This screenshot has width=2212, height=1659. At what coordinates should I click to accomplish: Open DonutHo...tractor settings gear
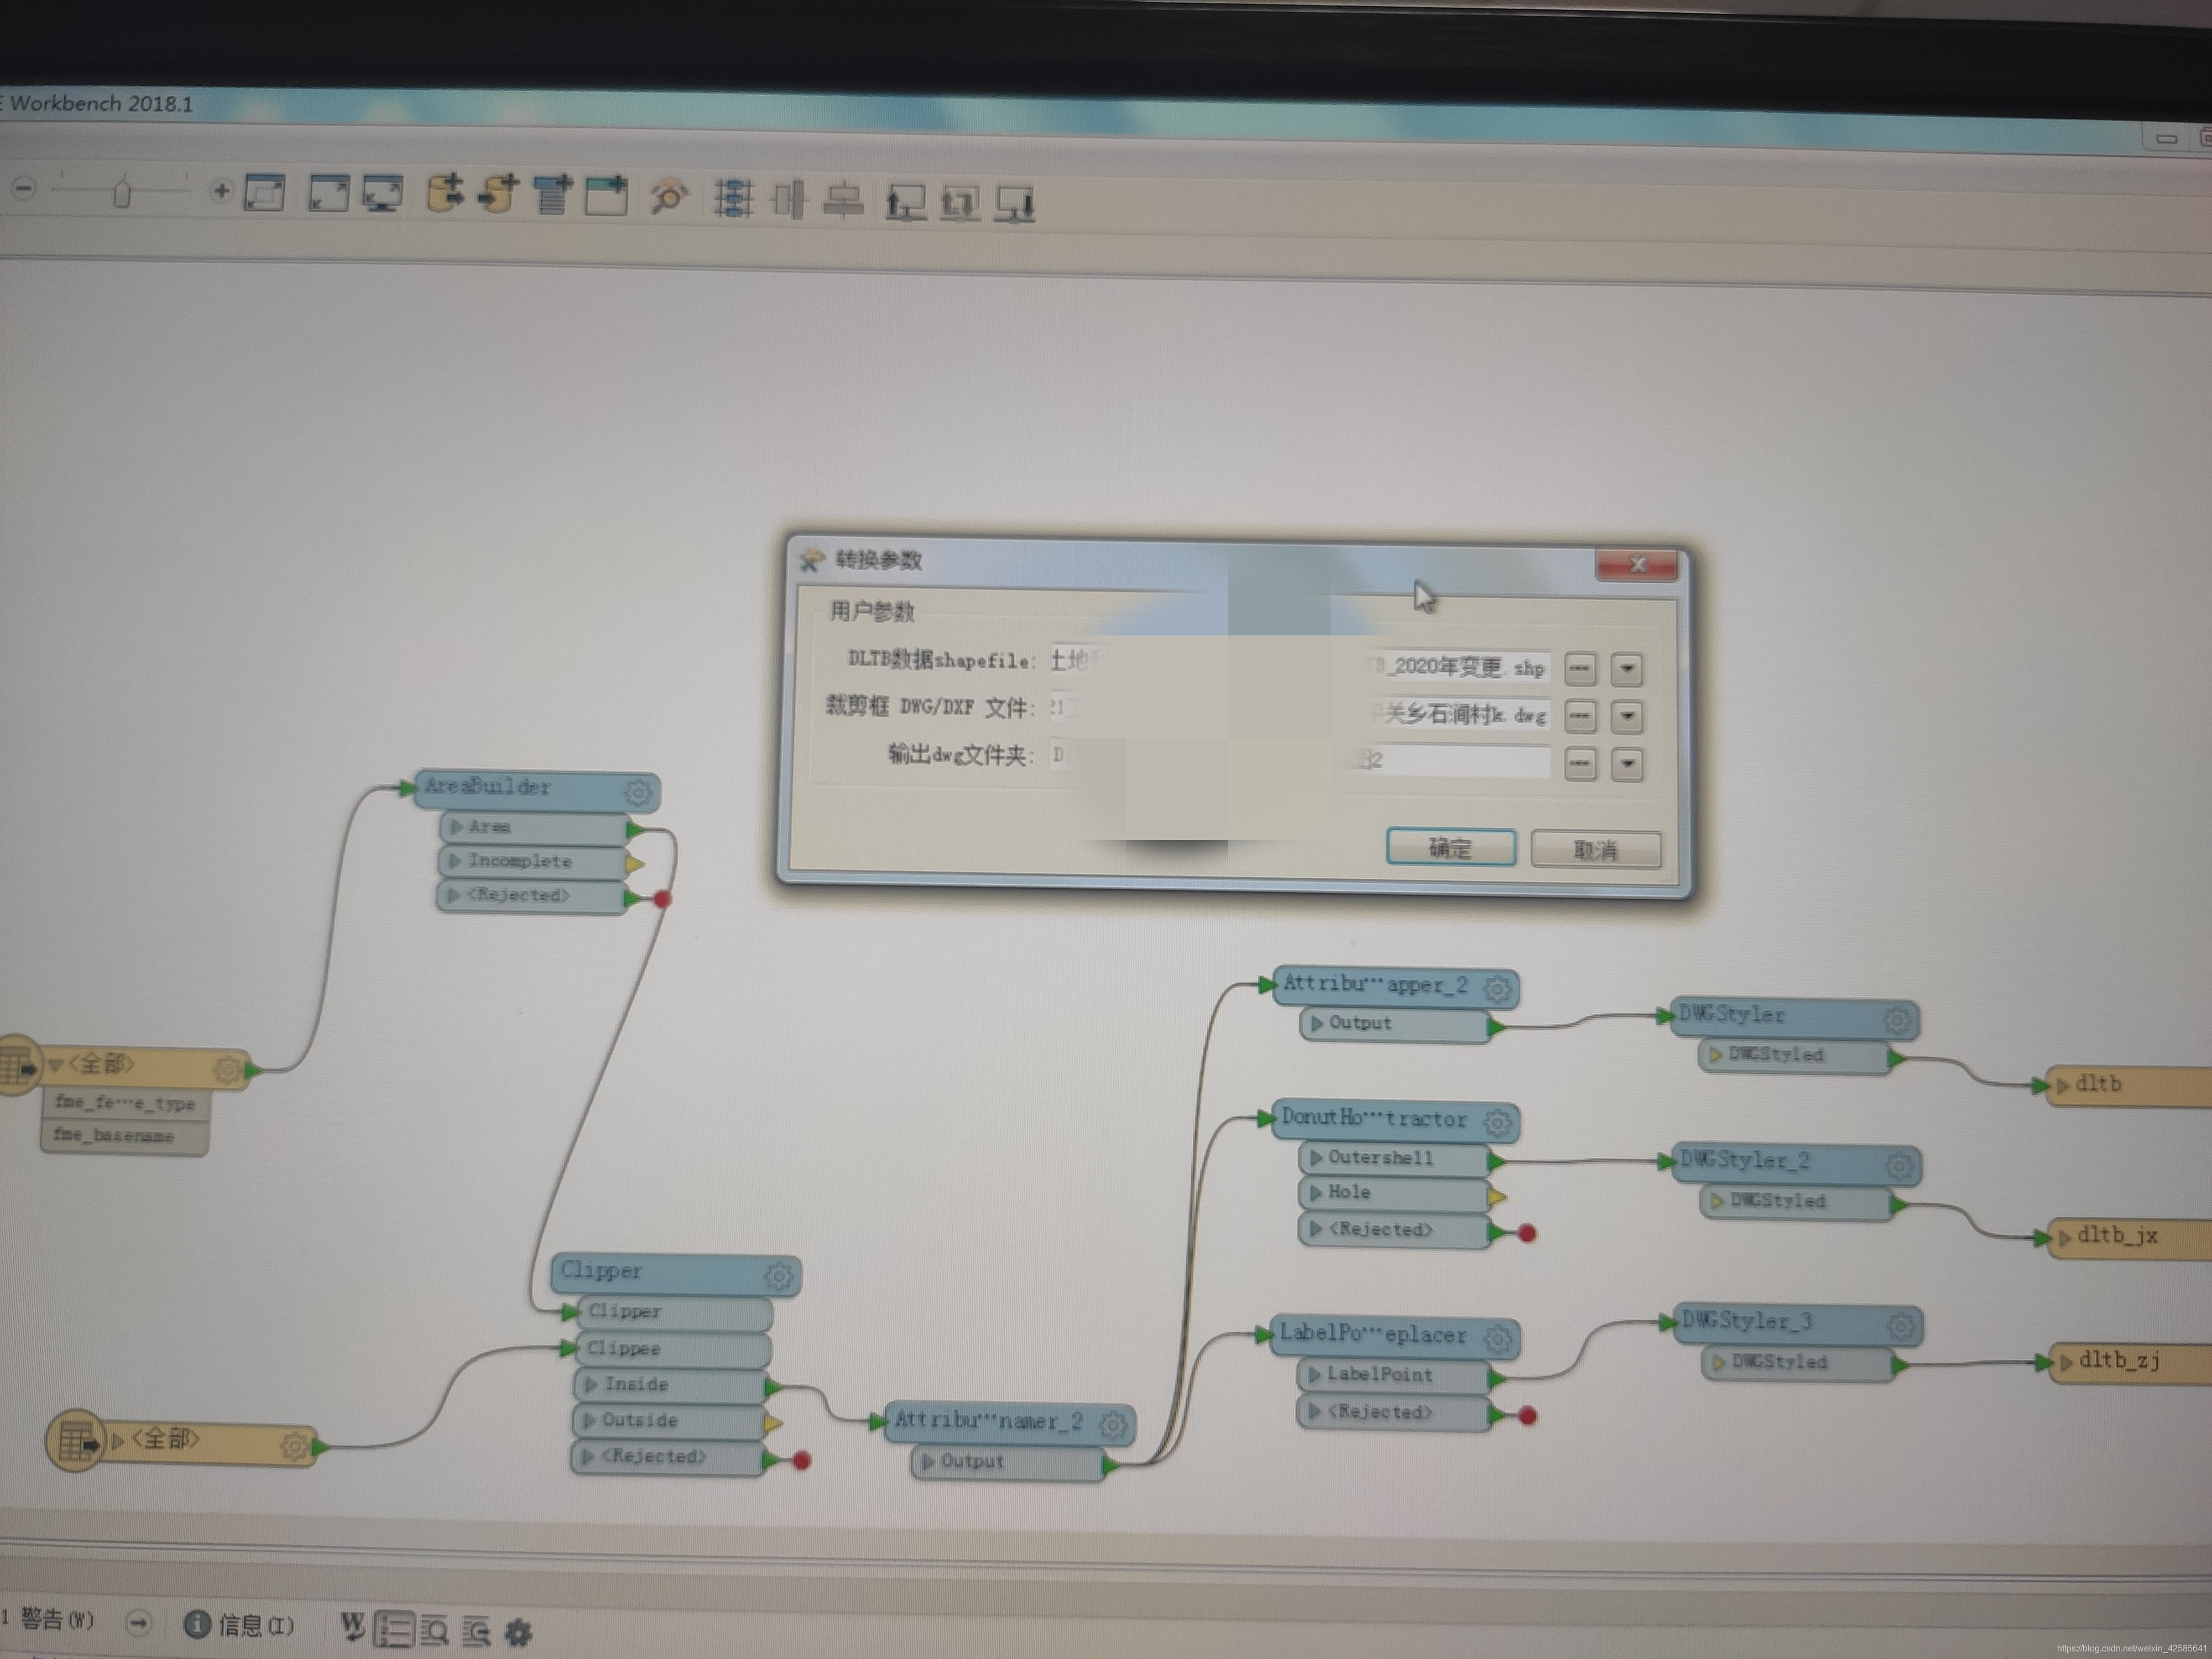(1498, 1123)
